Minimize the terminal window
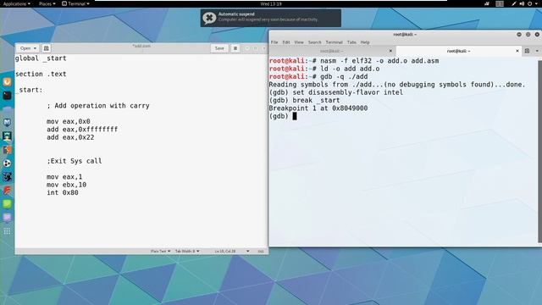Image resolution: width=542 pixels, height=305 pixels. [519, 35]
